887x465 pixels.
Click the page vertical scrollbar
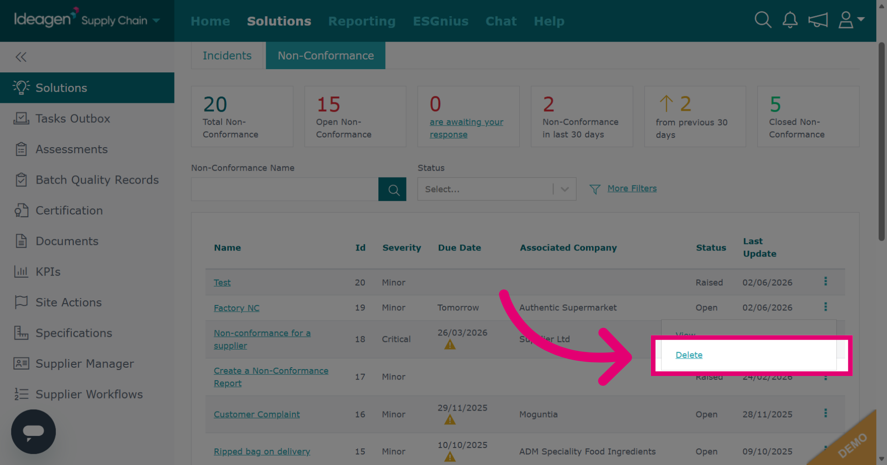(881, 141)
